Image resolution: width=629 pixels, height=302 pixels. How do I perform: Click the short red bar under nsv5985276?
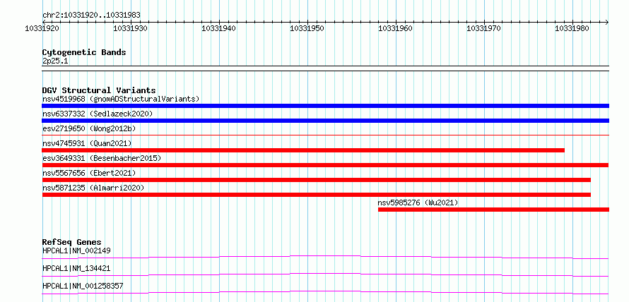(x=493, y=210)
